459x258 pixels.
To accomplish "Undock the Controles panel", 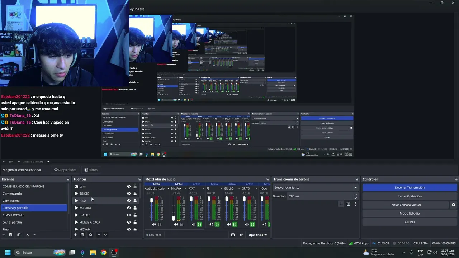I will [456, 179].
